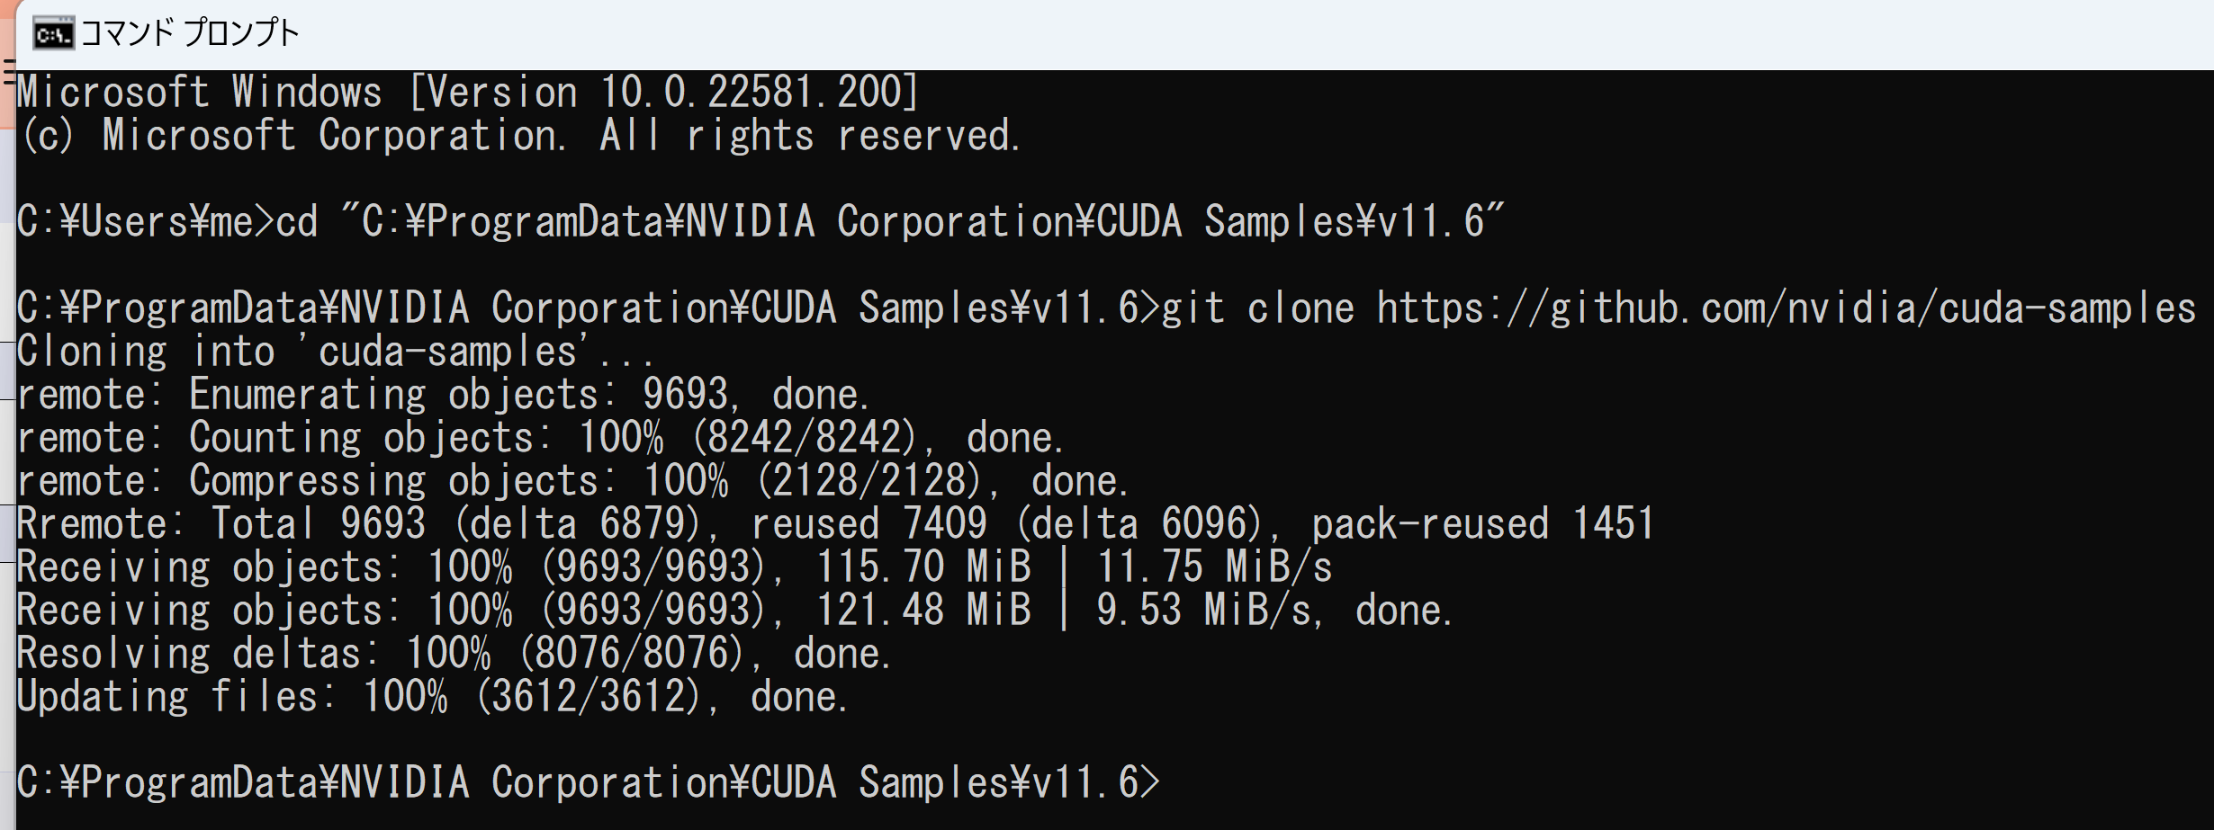This screenshot has height=830, width=2214.
Task: Click the Receiving objects 115.70 MiB line
Action: pyautogui.click(x=674, y=567)
